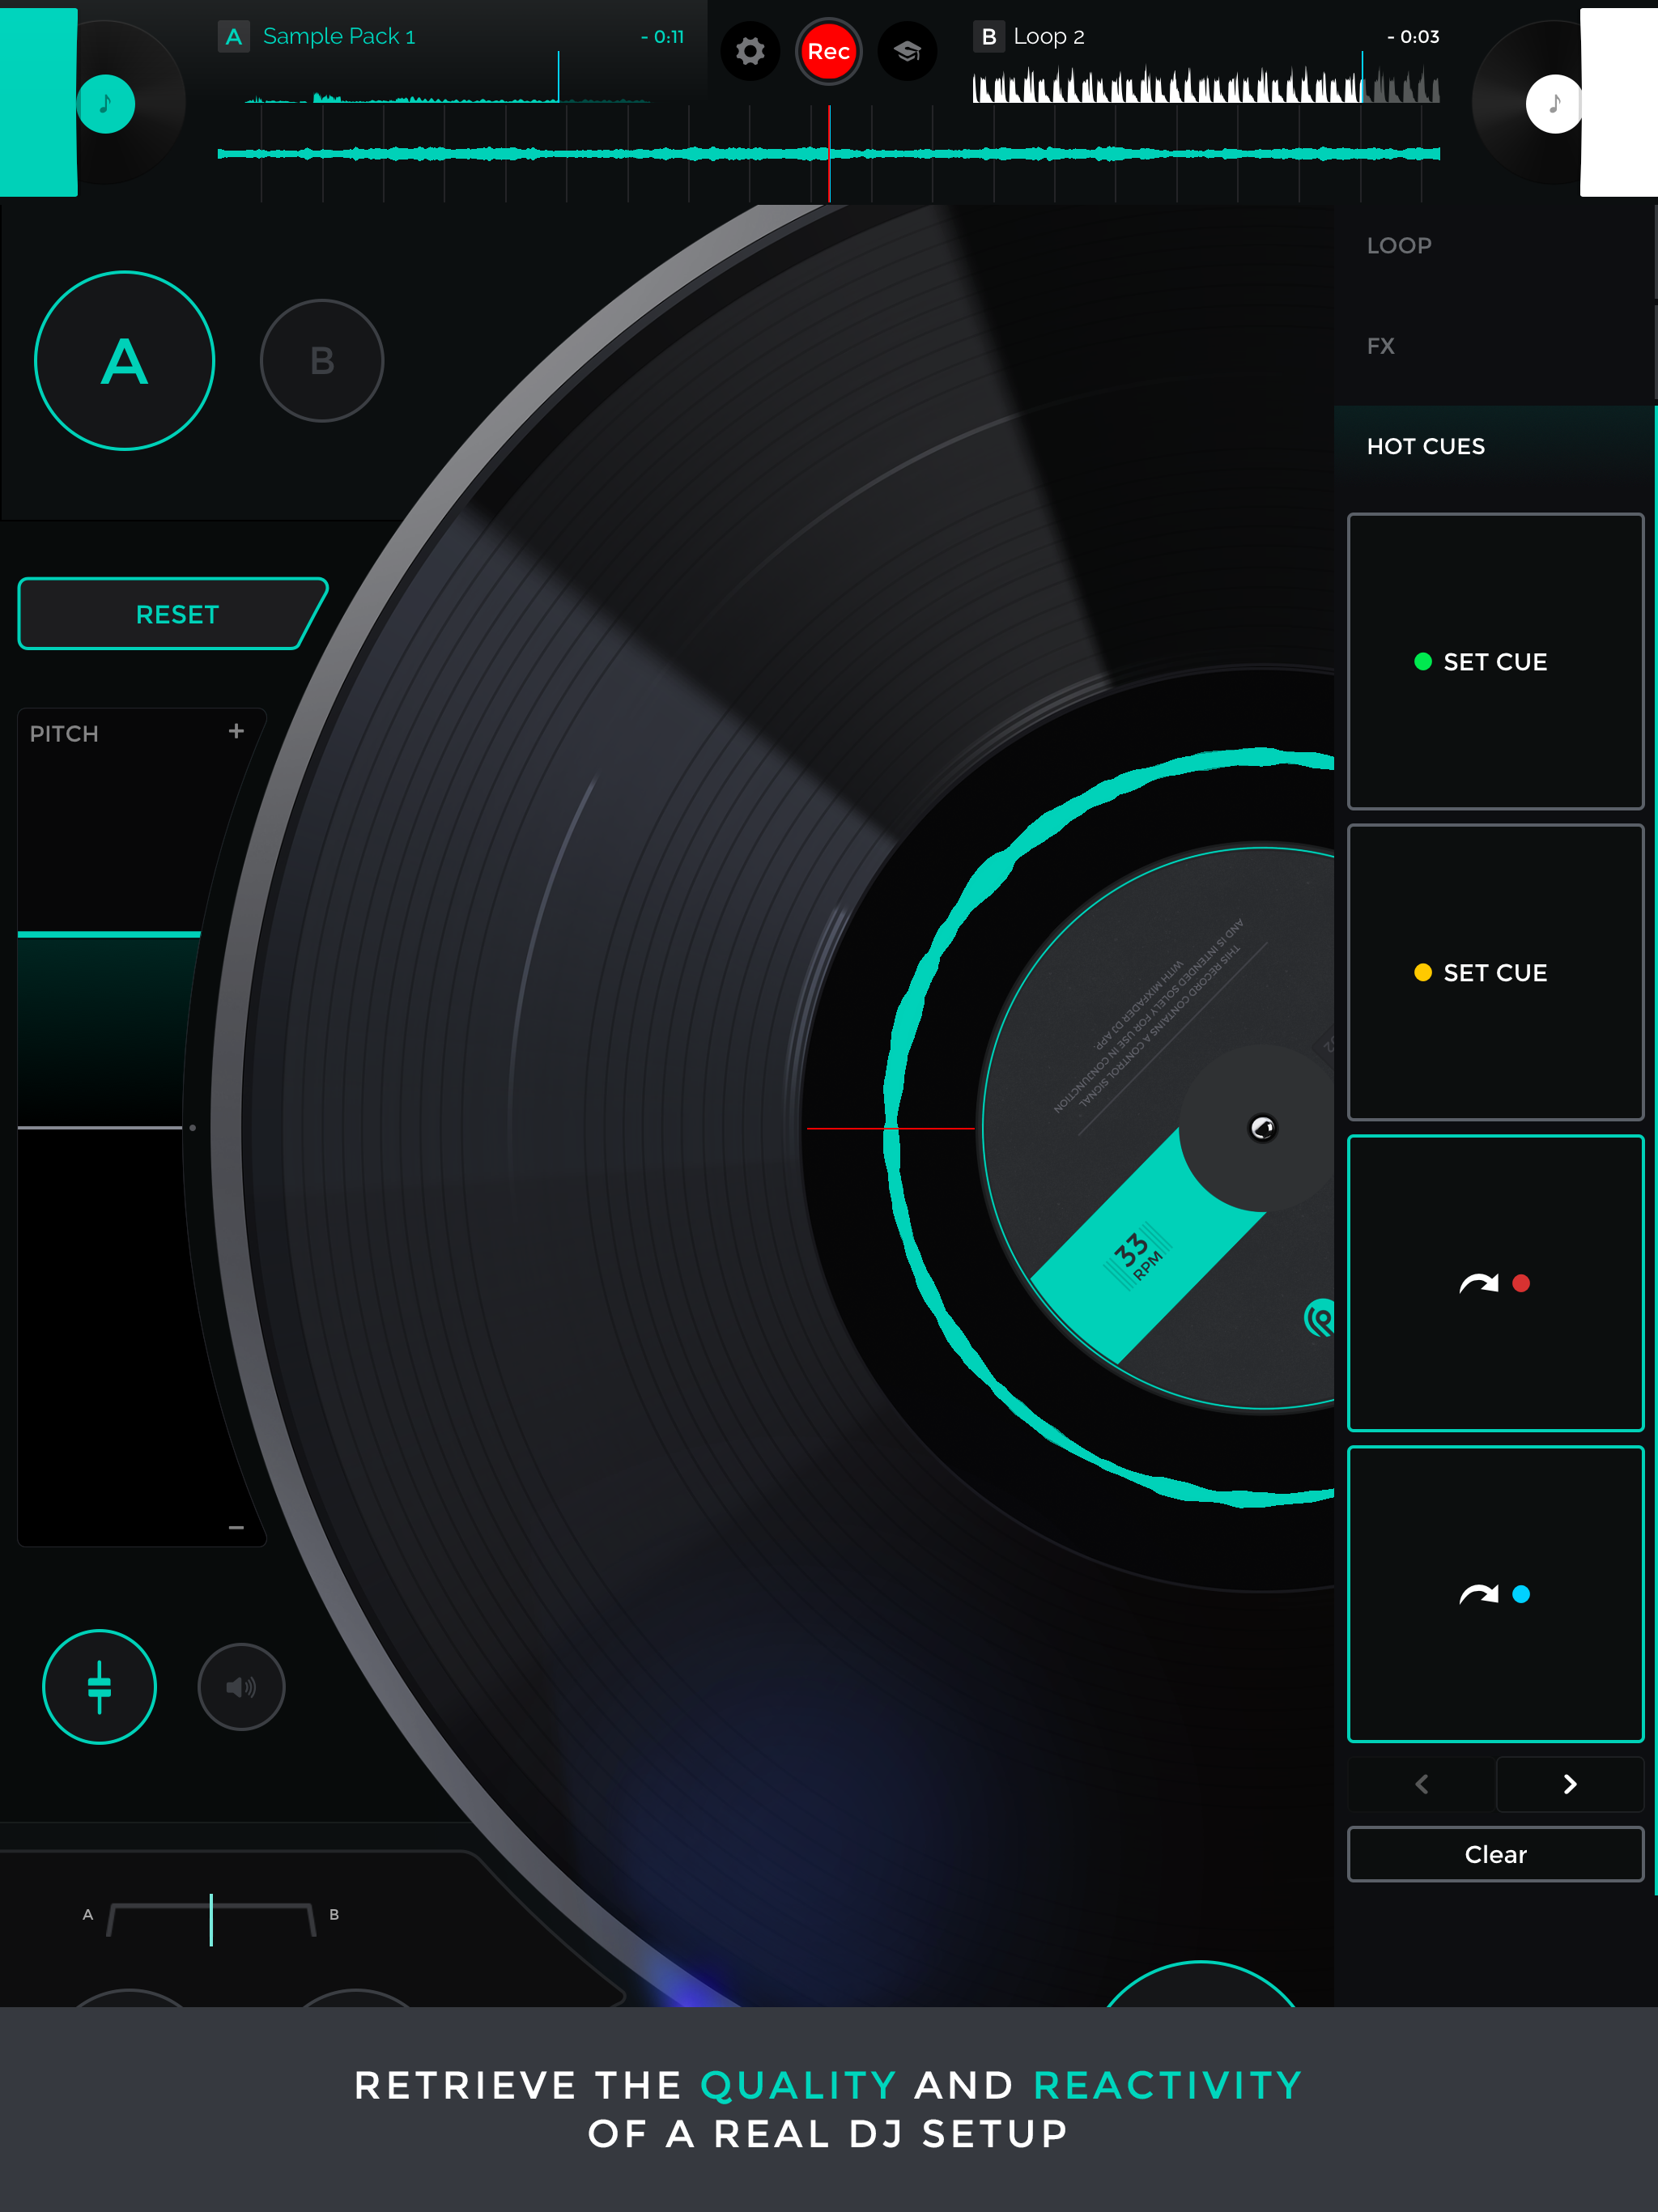Increase pitch with the plus sign

click(236, 731)
